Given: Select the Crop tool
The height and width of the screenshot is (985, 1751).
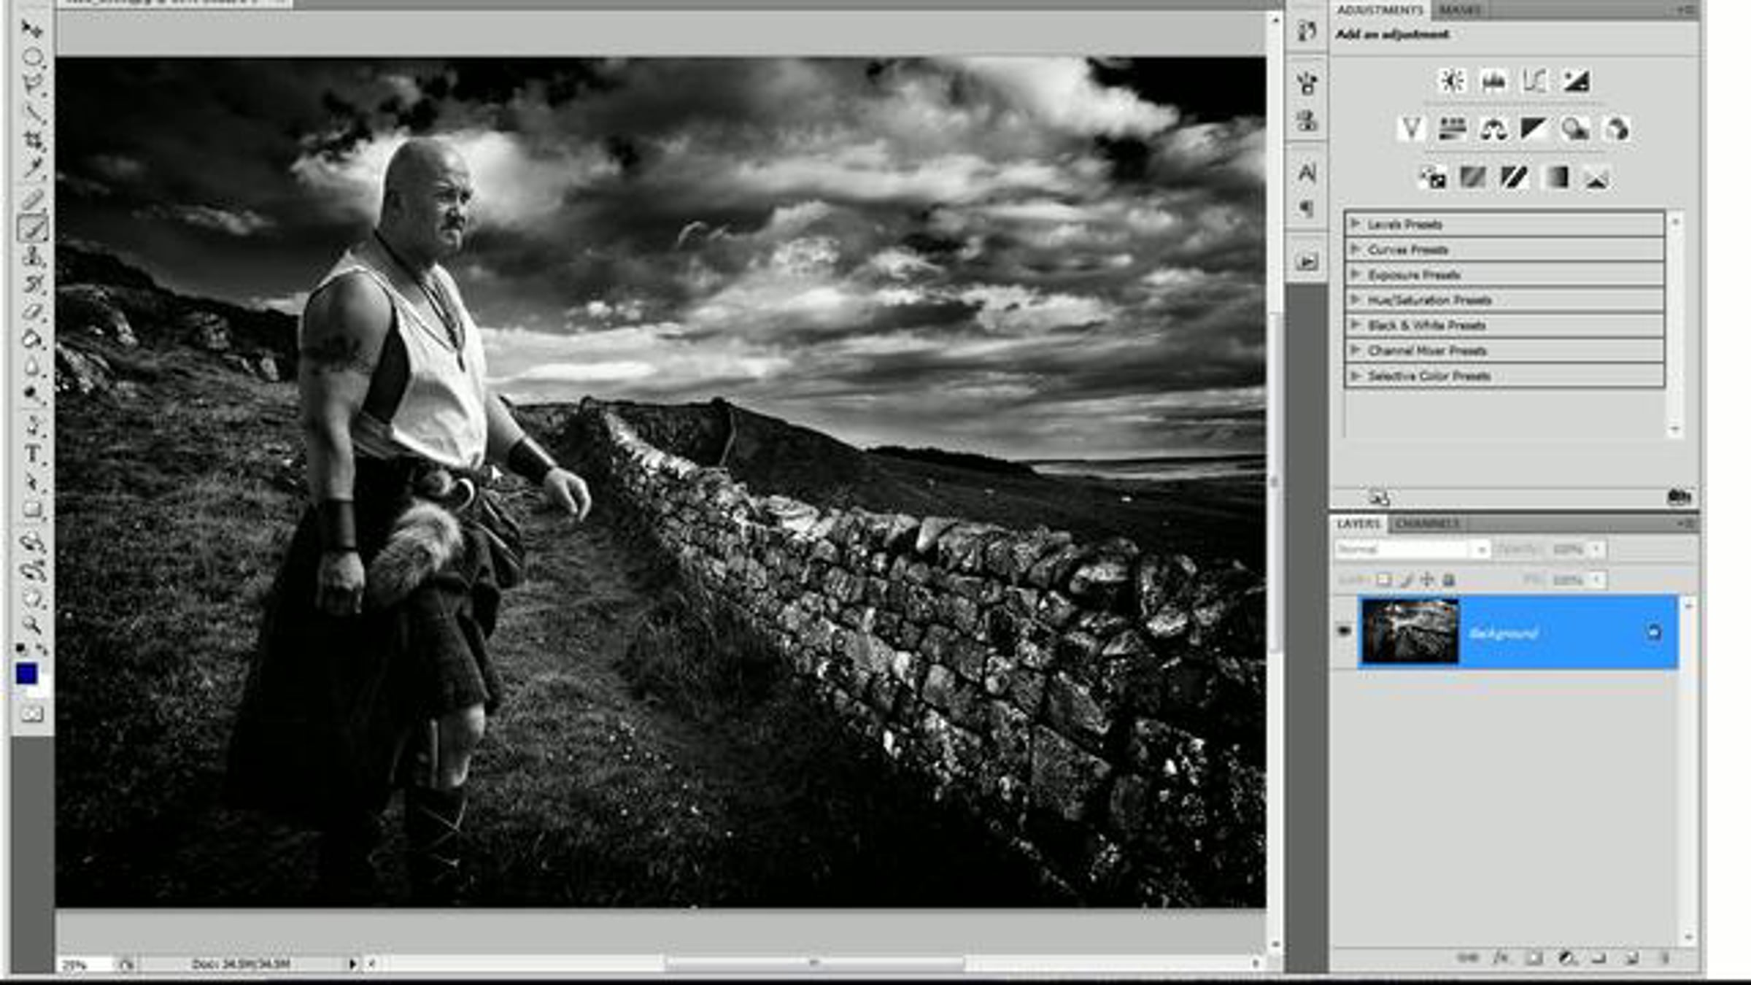Looking at the screenshot, I should (x=33, y=140).
